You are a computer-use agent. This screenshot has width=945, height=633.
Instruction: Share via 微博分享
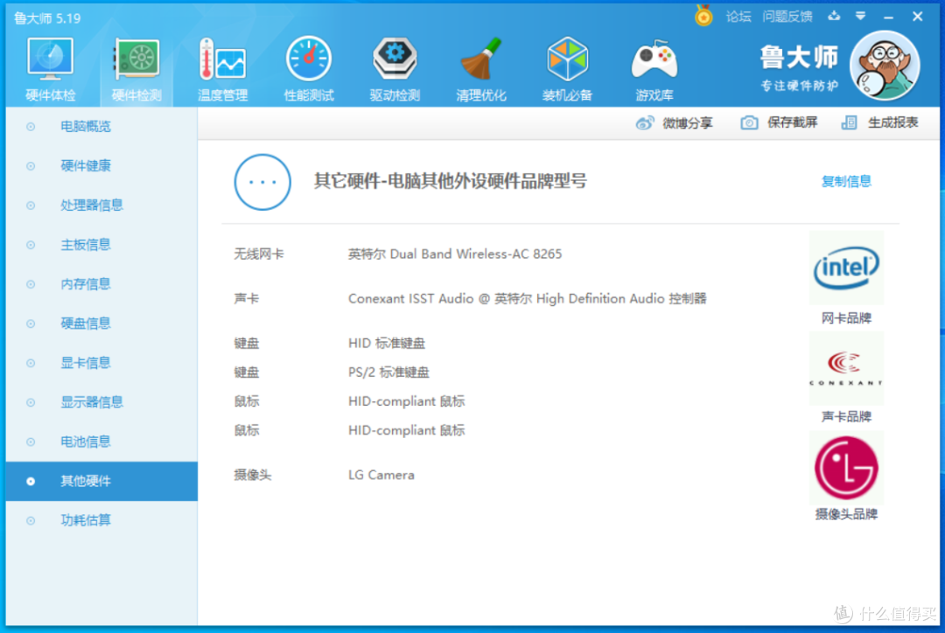click(x=675, y=123)
